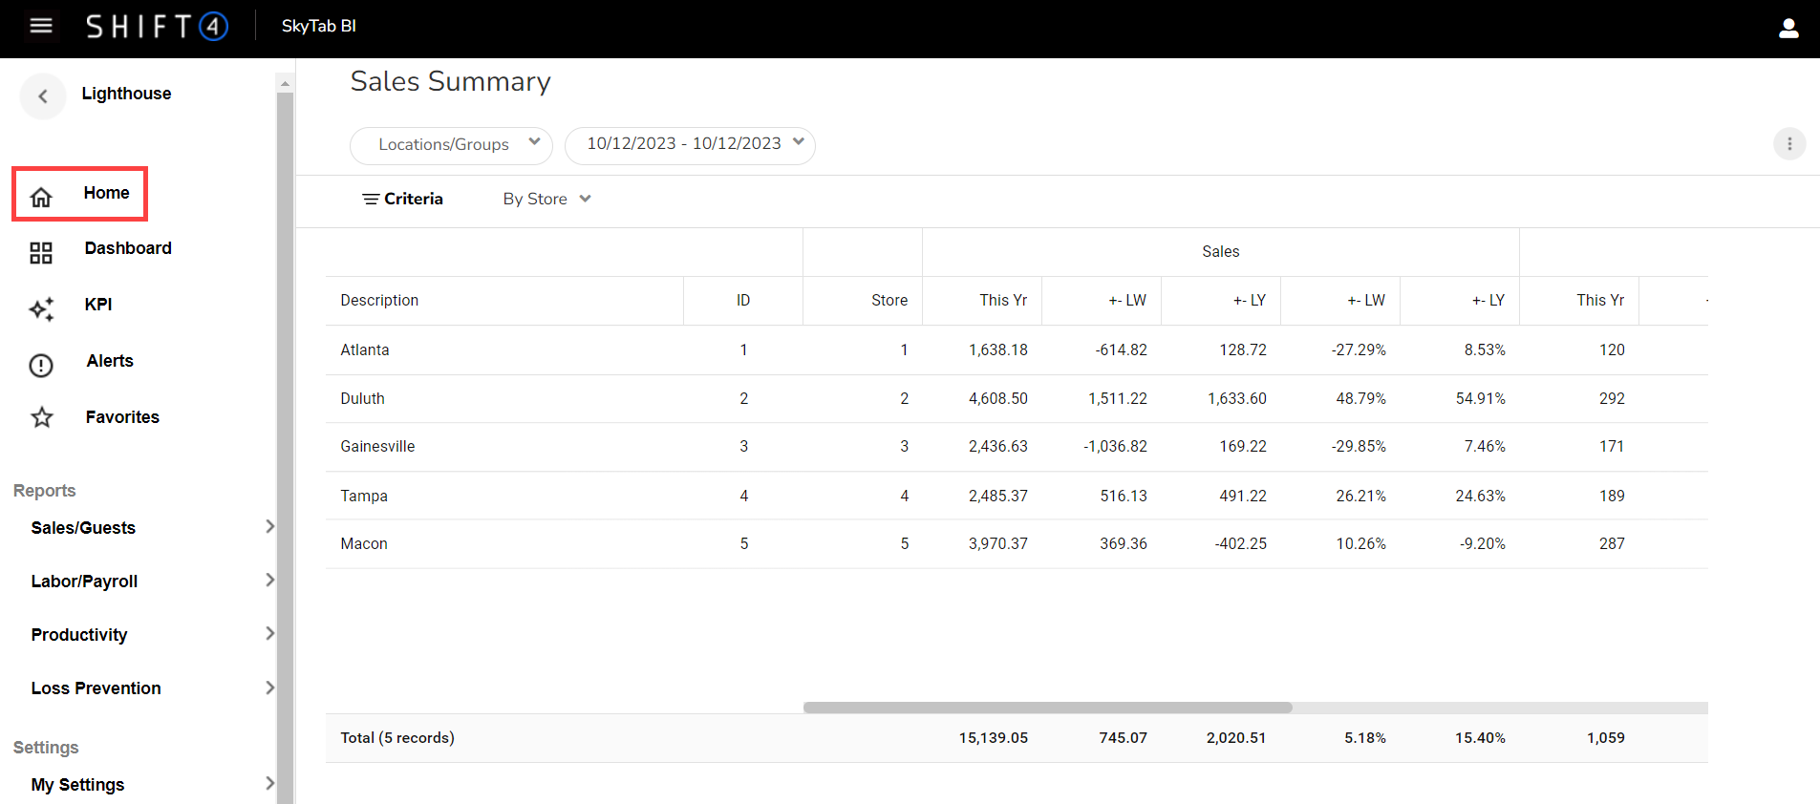Open the three-dot options menu
This screenshot has height=804, width=1820.
(1789, 144)
